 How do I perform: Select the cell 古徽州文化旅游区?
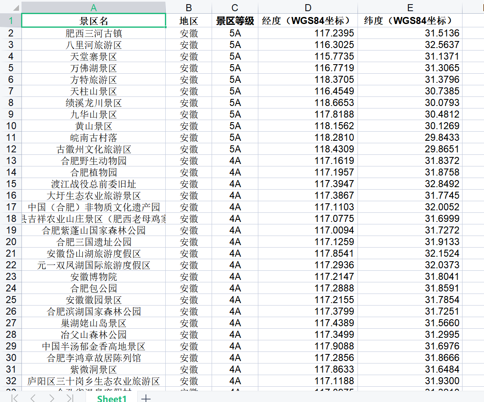tap(93, 149)
